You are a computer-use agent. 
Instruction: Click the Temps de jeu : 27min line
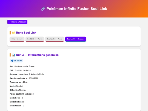click(19, 82)
